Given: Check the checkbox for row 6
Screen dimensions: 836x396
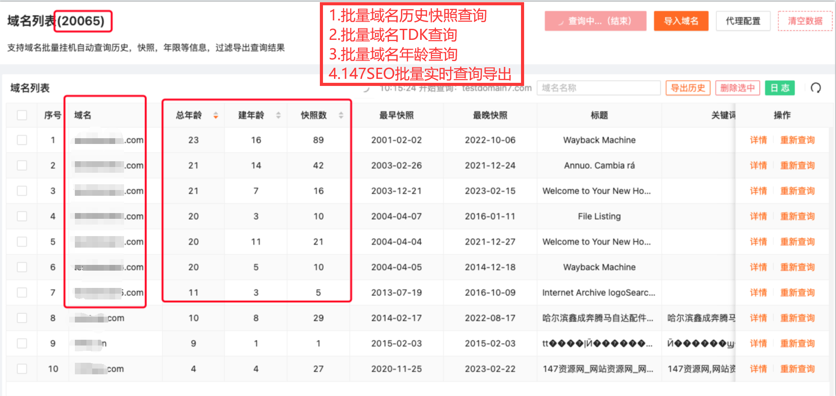Looking at the screenshot, I should pyautogui.click(x=22, y=267).
